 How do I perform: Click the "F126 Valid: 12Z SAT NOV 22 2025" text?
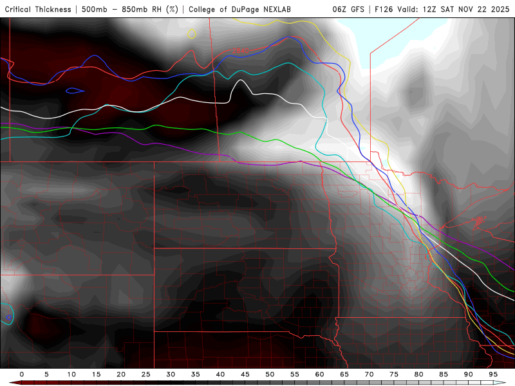click(x=442, y=9)
